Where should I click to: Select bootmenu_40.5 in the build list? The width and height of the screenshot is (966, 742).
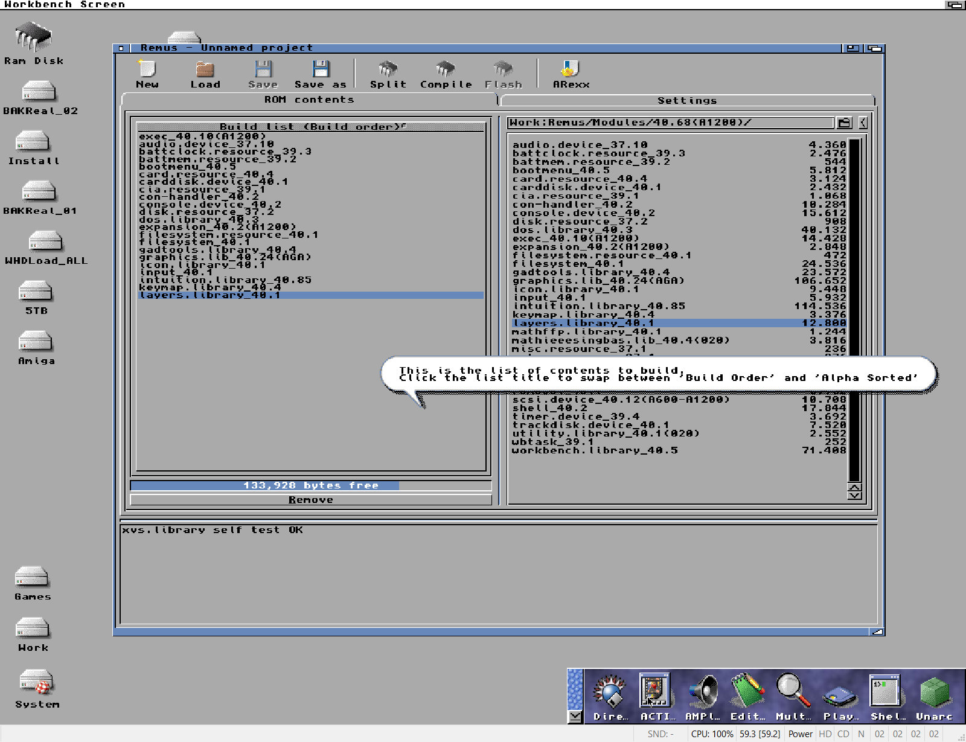(x=311, y=167)
